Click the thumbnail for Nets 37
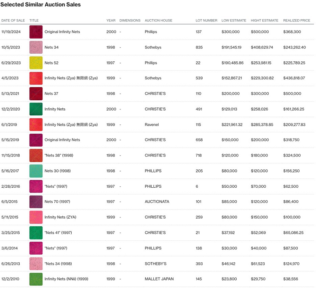 [x=36, y=94]
